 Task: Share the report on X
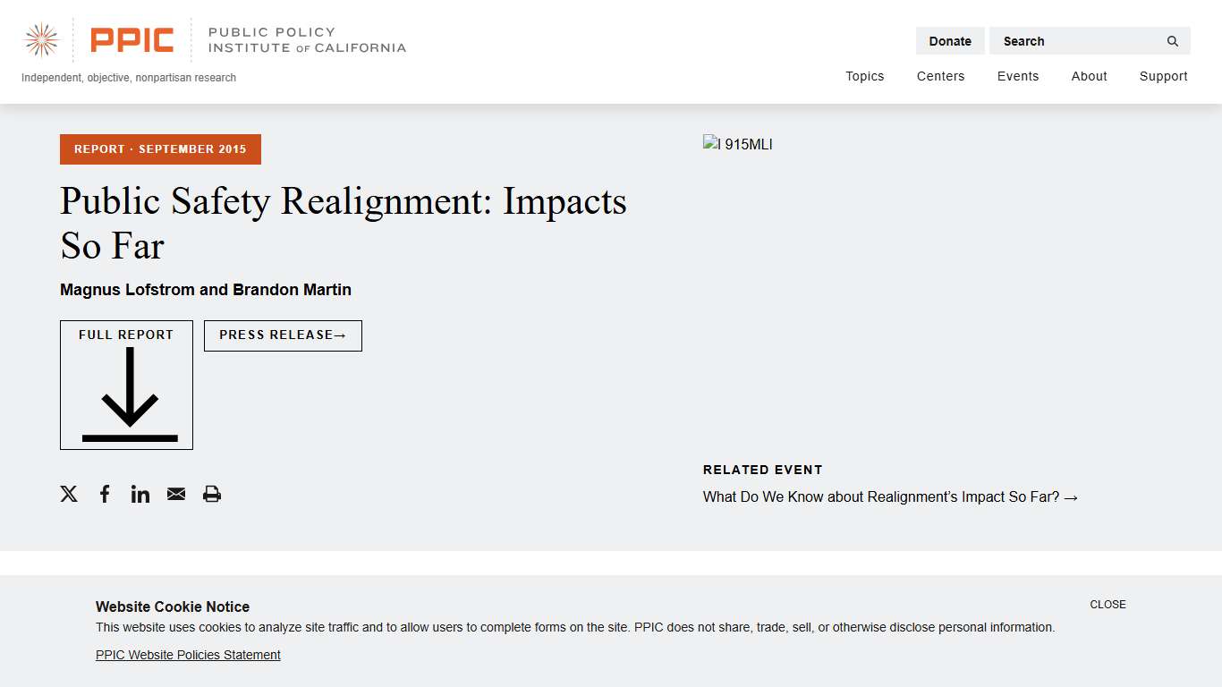69,494
